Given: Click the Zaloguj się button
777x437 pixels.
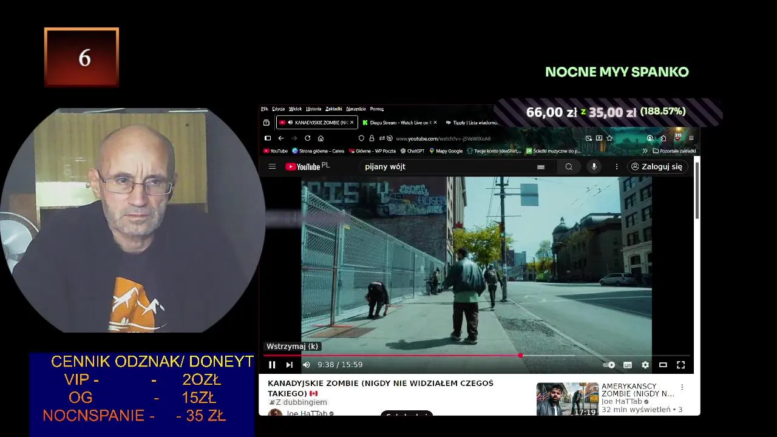Looking at the screenshot, I should (x=657, y=166).
